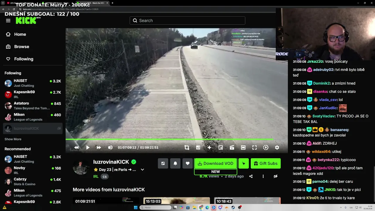Open Kapesnik69 channel in Following list
Viewport: 375px width, 211px height.
pyautogui.click(x=33, y=94)
